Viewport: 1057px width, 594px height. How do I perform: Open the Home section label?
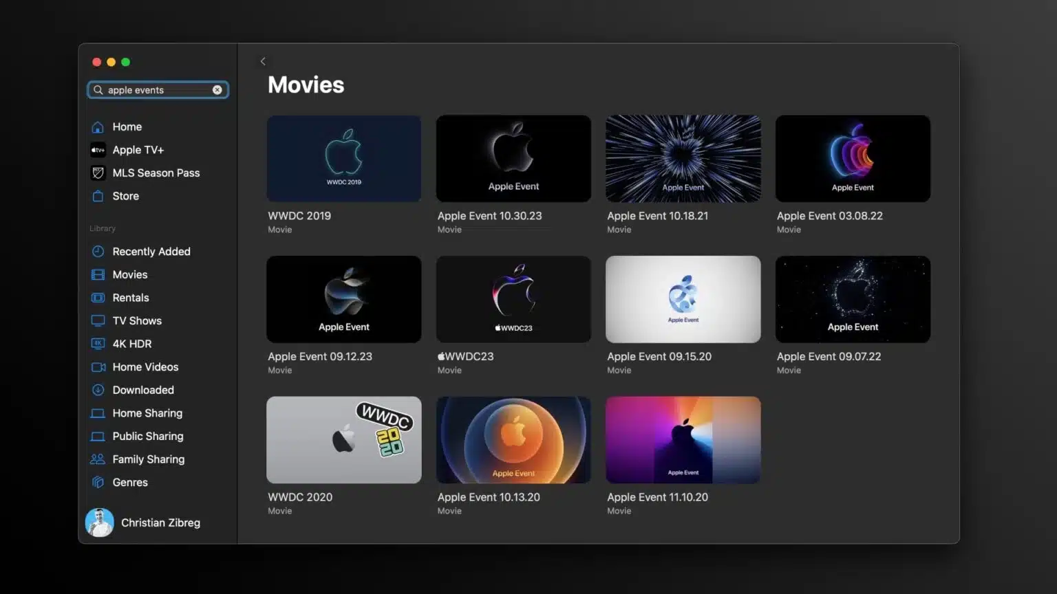coord(127,127)
